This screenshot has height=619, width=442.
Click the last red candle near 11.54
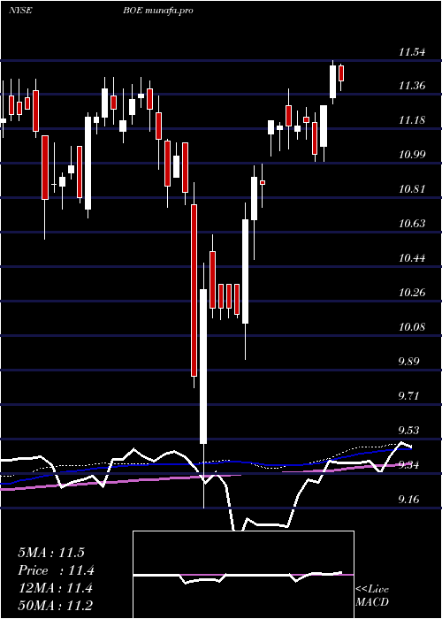(x=341, y=73)
